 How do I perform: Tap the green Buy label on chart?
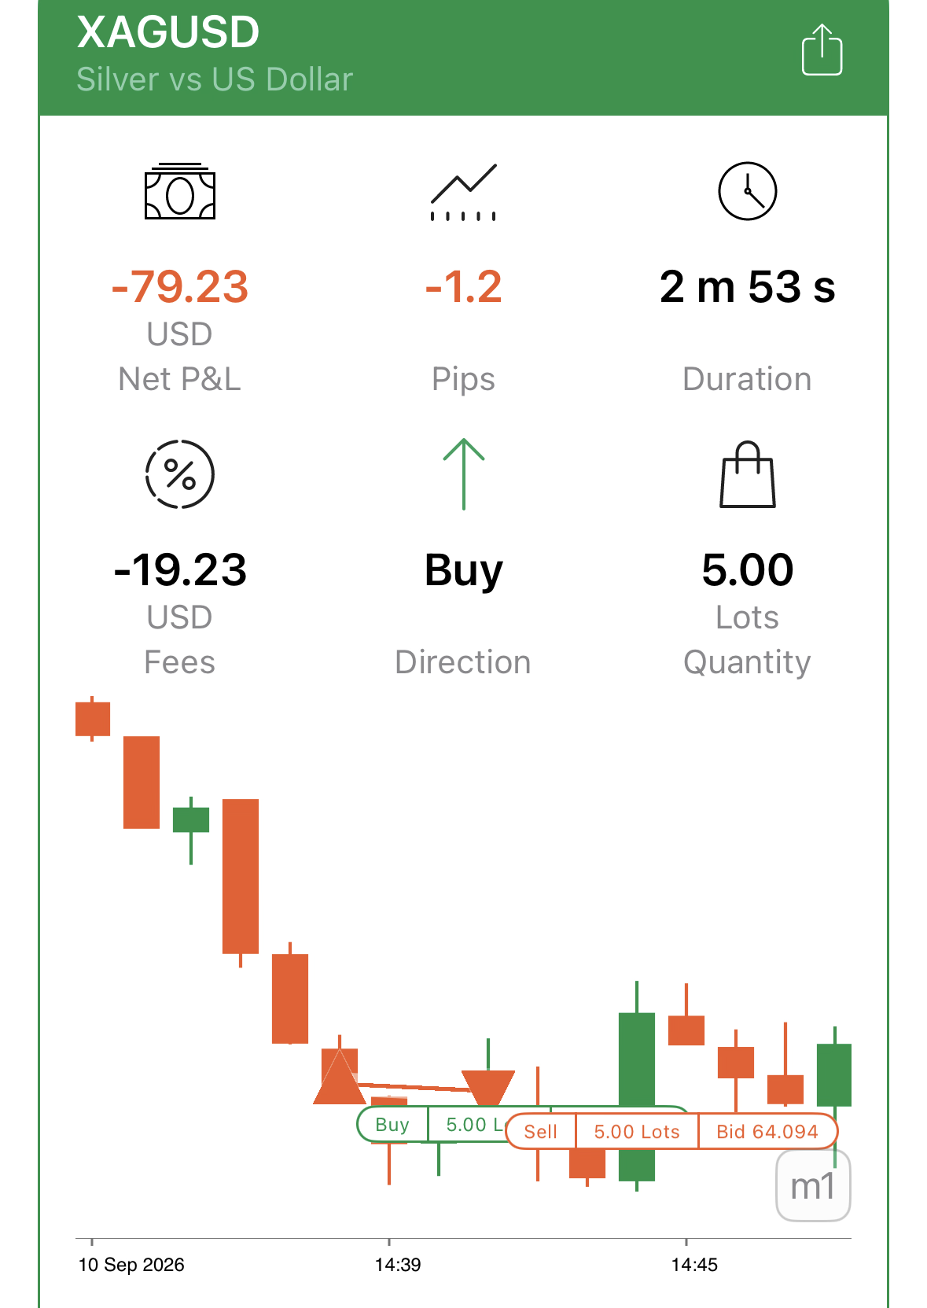point(392,1125)
